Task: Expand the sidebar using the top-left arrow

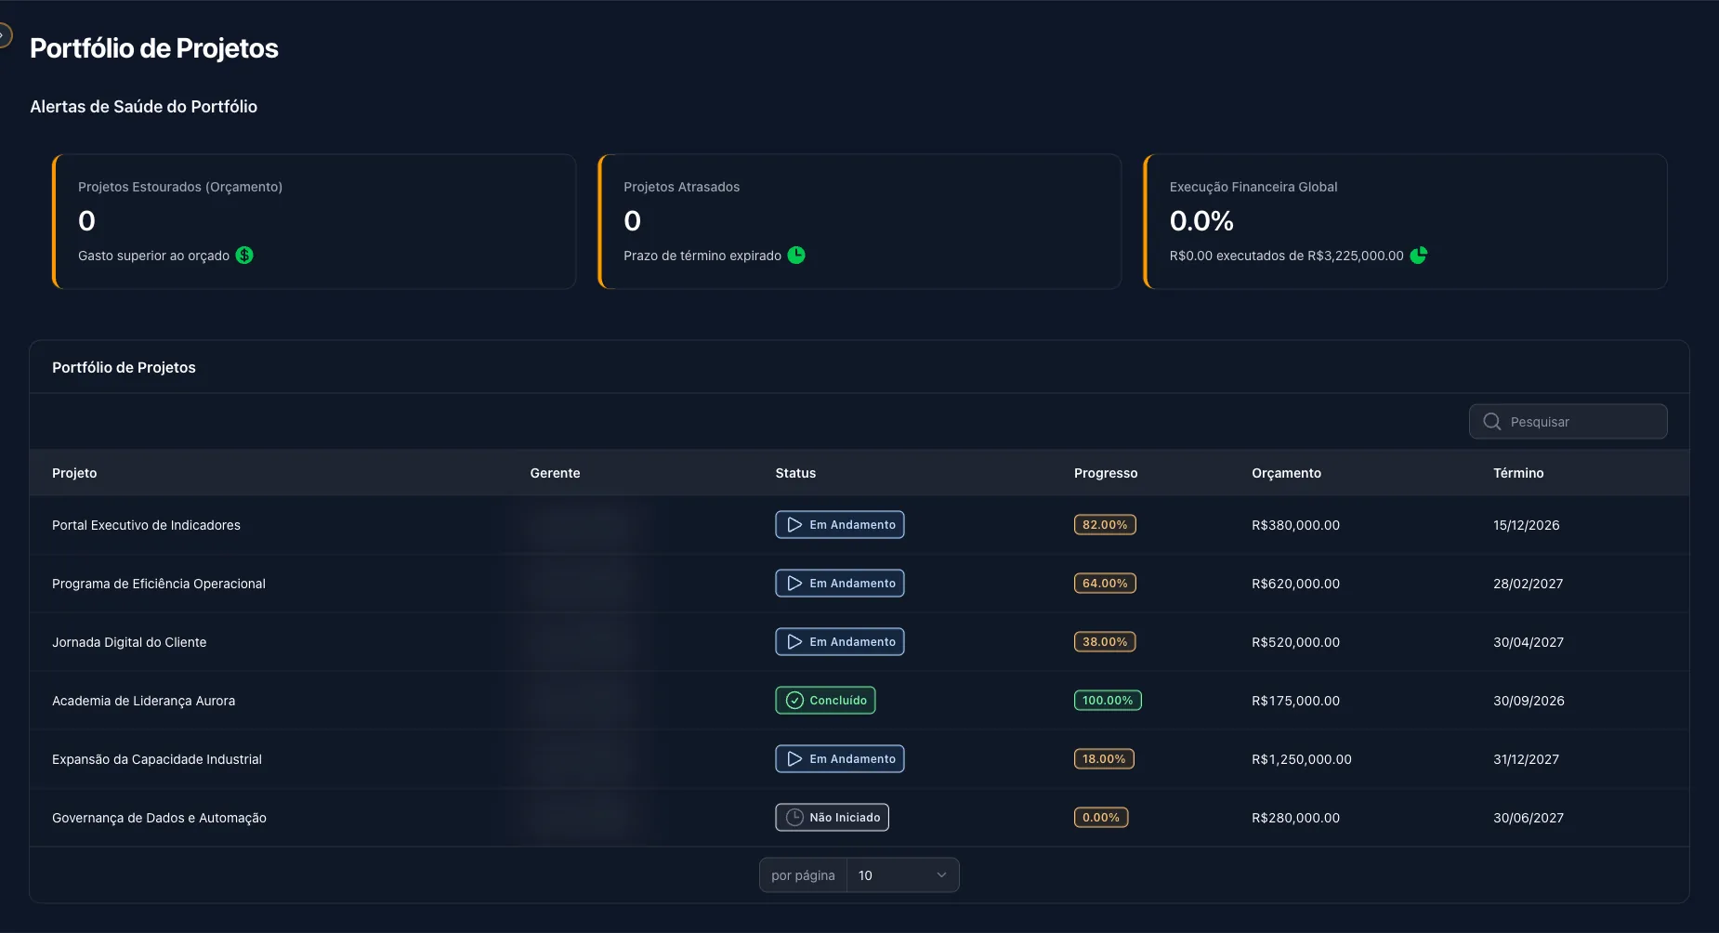Action: coord(4,35)
